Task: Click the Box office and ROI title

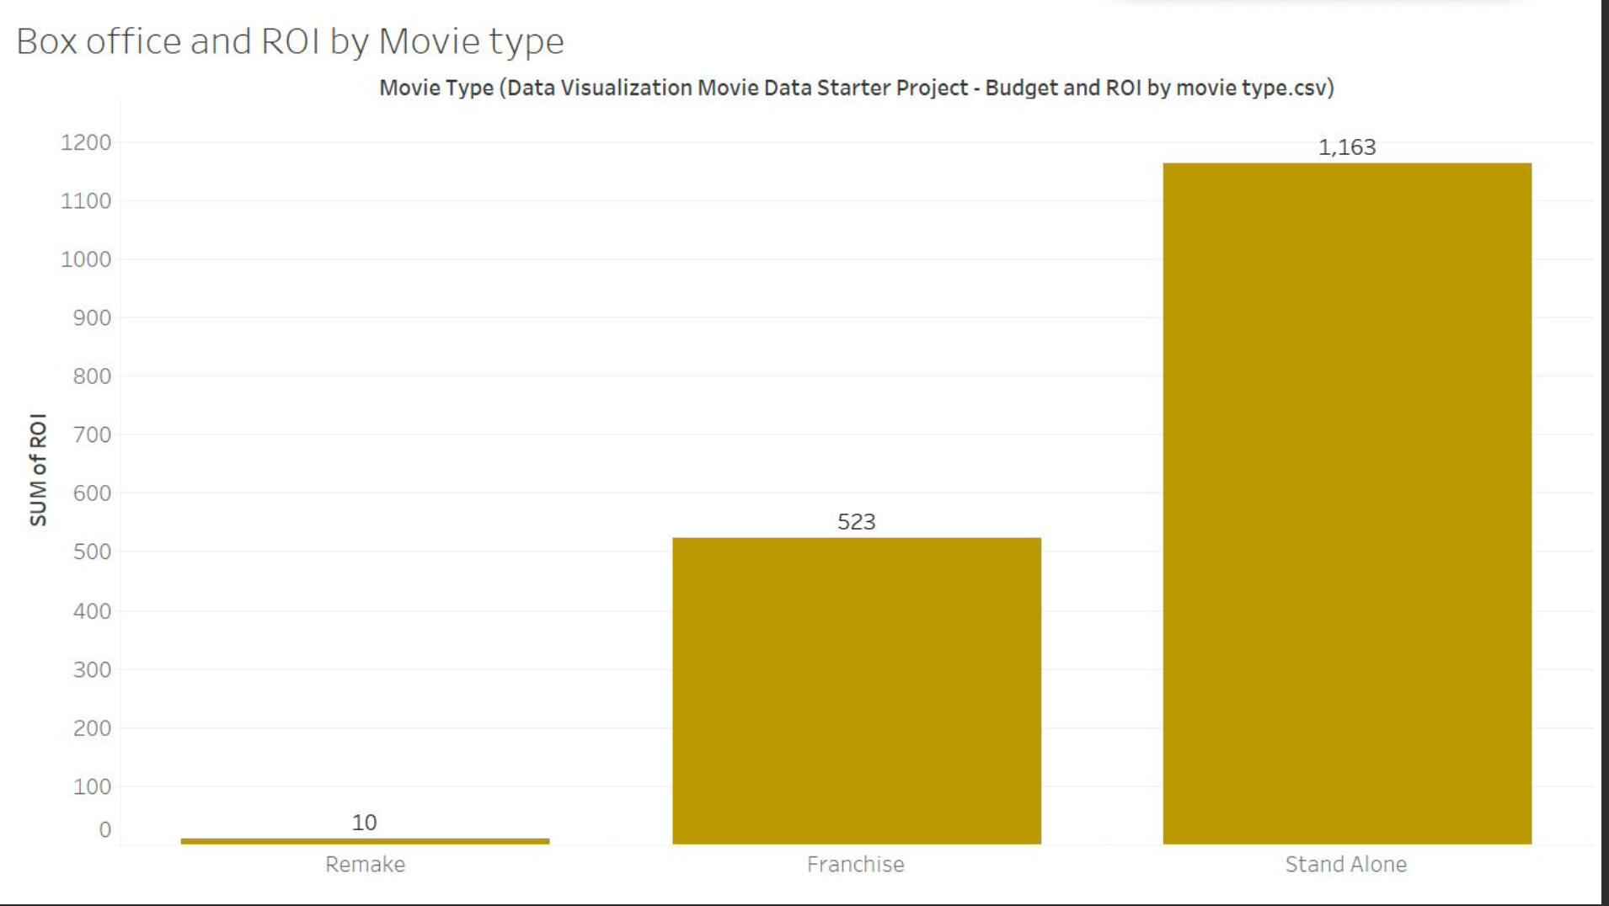Action: pos(290,41)
